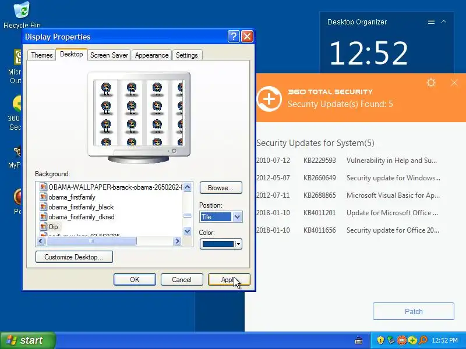Click the horizontal scrollbar thumb of background list
The image size is (466, 349).
(91, 241)
